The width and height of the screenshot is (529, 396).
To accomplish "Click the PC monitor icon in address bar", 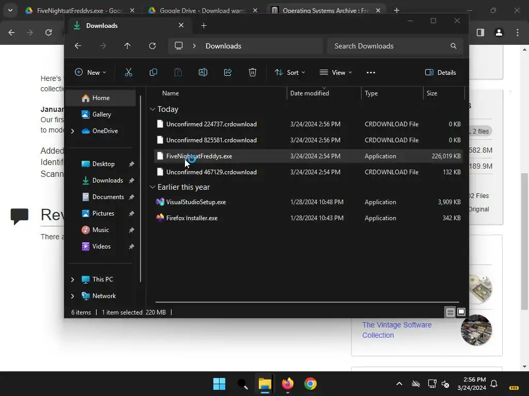I will tap(178, 46).
